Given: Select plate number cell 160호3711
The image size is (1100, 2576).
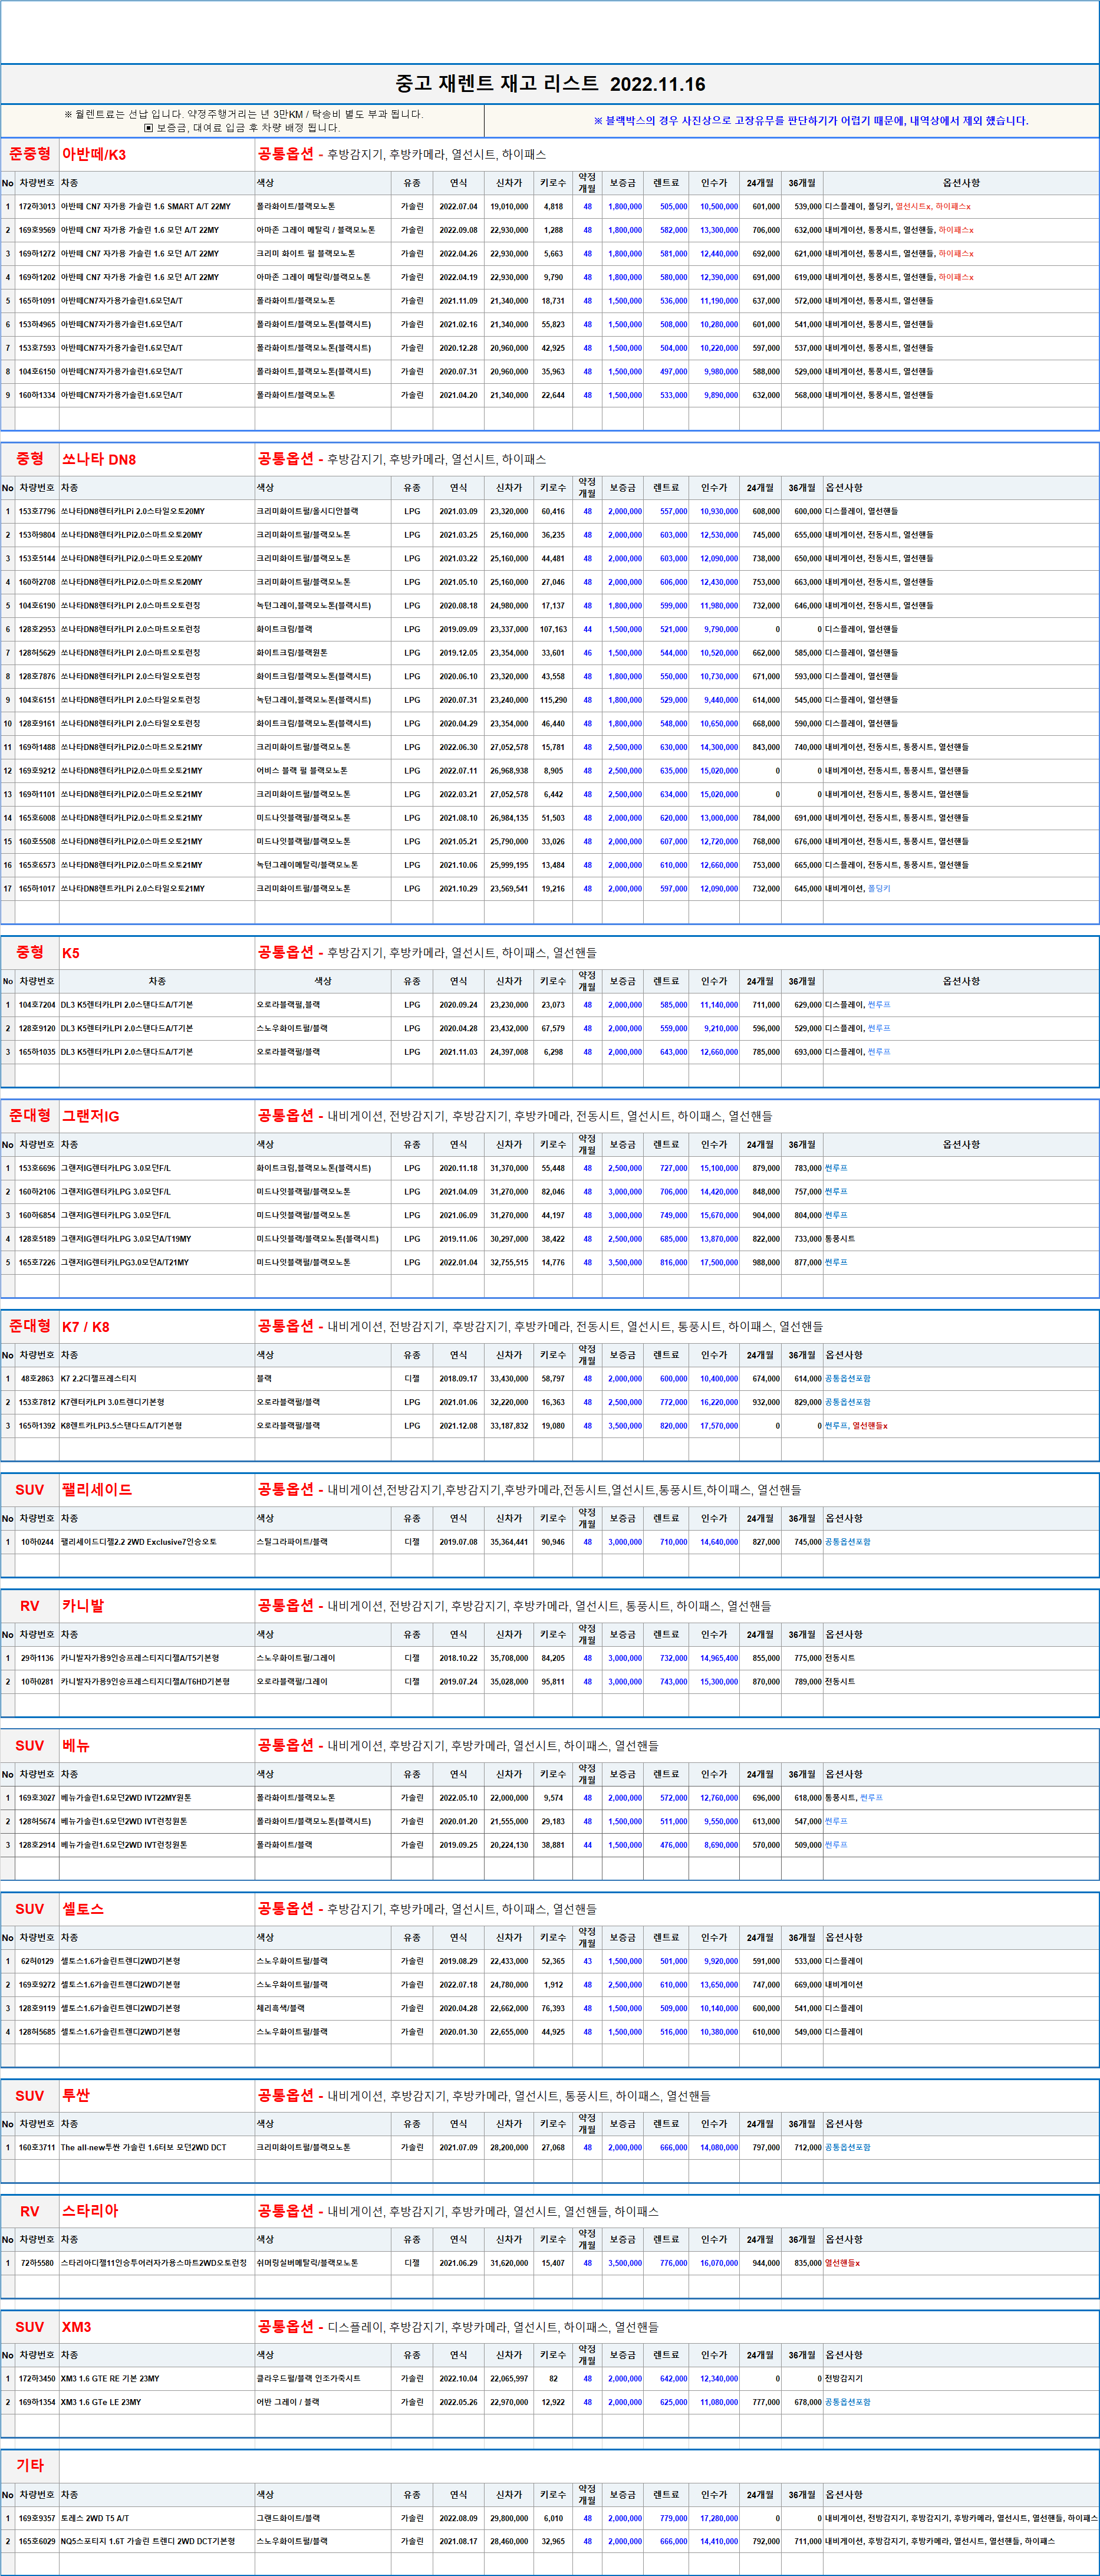Looking at the screenshot, I should pos(37,2148).
